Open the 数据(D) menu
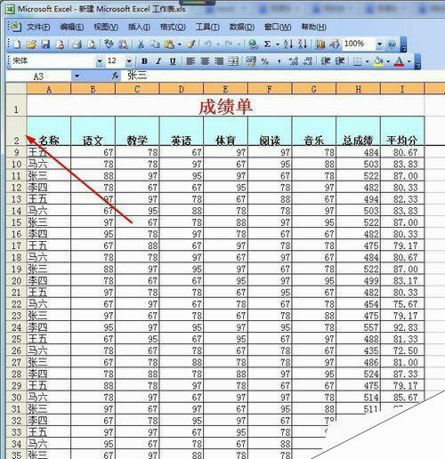445x459 pixels. tap(241, 28)
